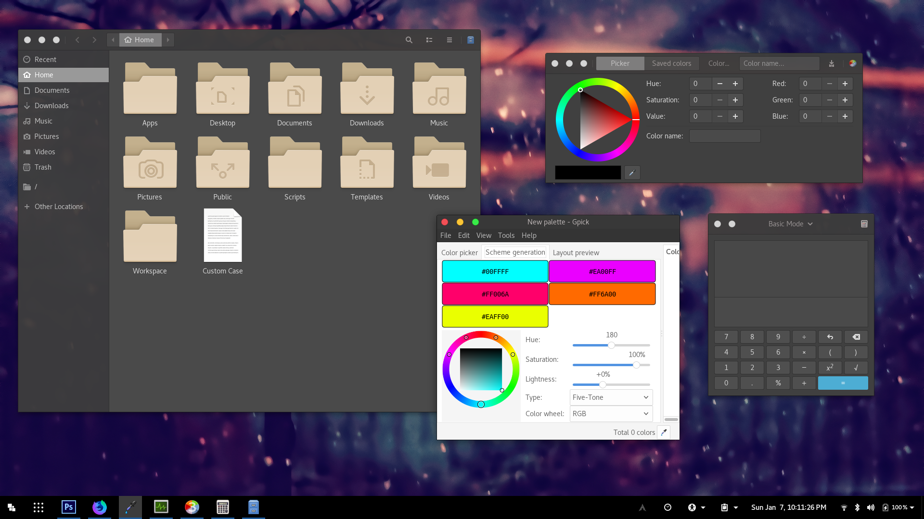Click the Color name input field

[724, 136]
